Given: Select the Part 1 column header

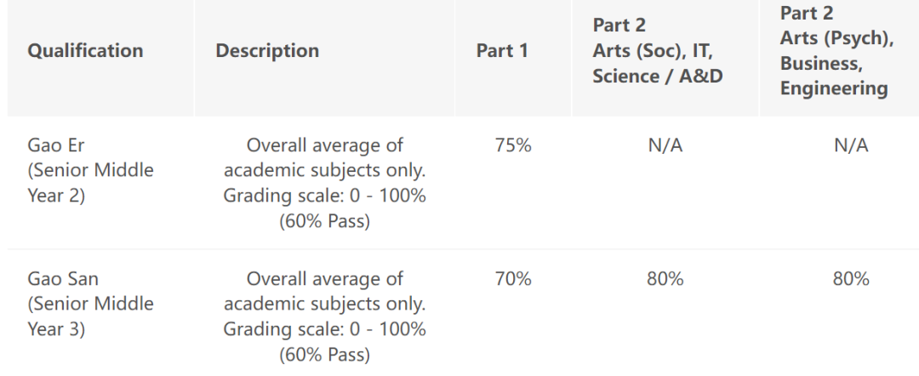Looking at the screenshot, I should pyautogui.click(x=502, y=51).
